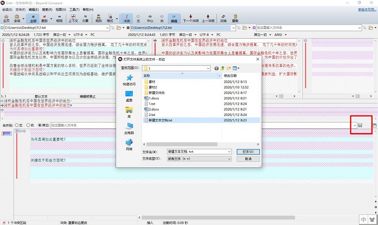
Task: Open 文件(F) menu
Action: pyautogui.click(x=21, y=10)
